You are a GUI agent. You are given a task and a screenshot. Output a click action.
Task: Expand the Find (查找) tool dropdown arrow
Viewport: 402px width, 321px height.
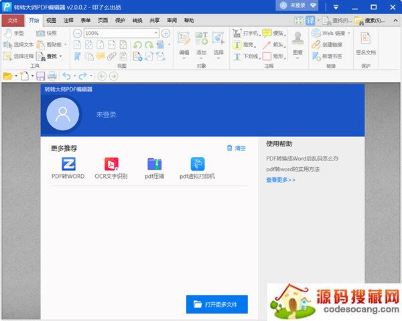61,56
